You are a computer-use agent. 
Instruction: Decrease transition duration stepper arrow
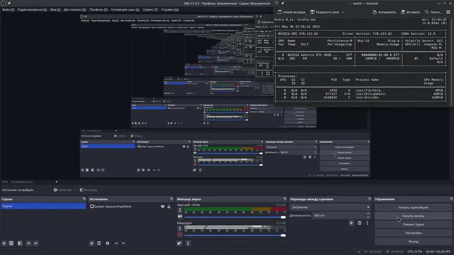[368, 217]
